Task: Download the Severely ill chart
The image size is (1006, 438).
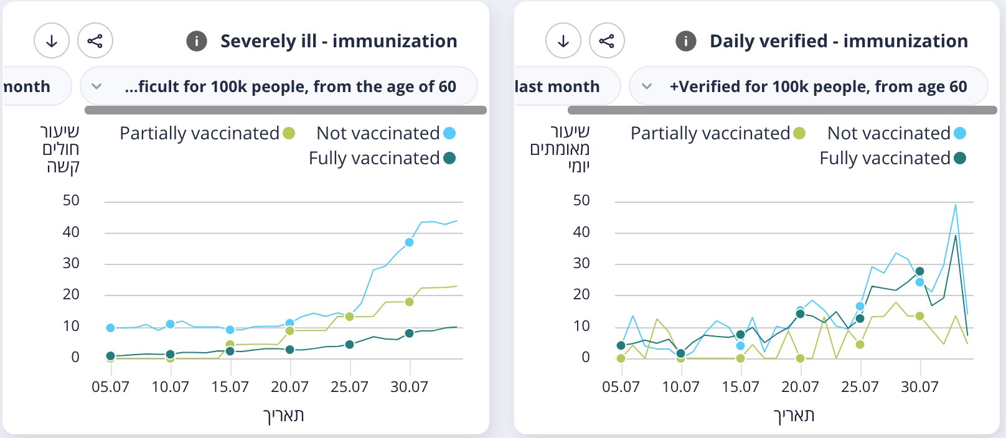Action: 52,41
